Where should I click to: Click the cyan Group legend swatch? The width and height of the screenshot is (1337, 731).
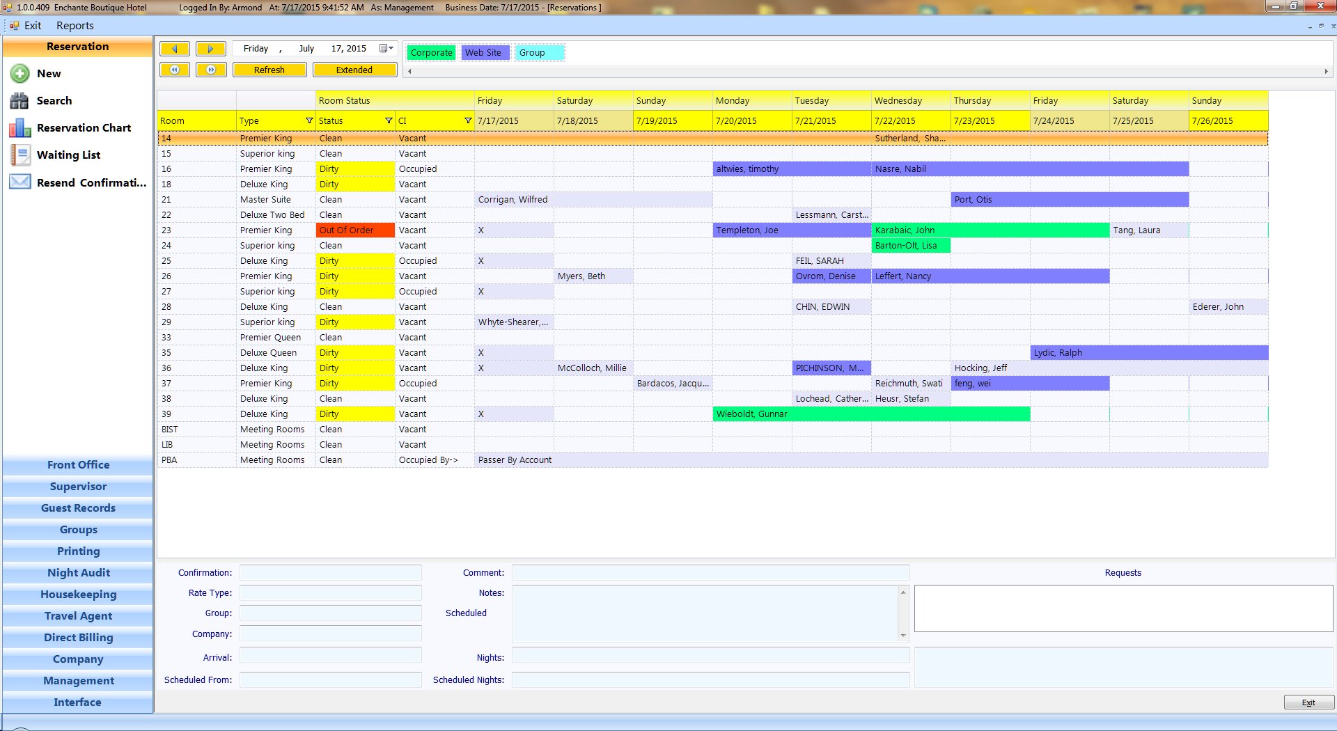540,52
